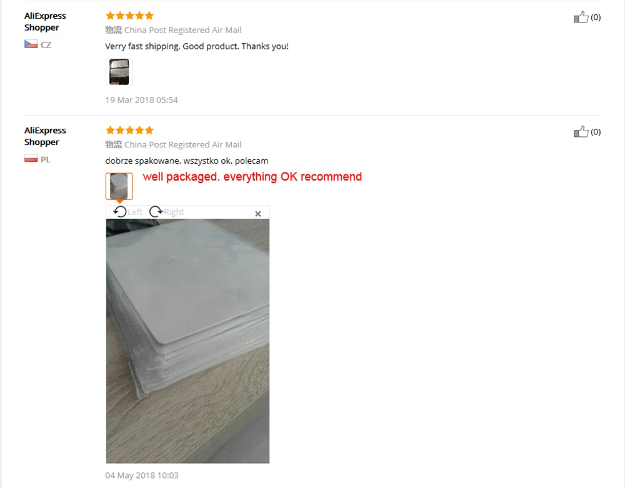This screenshot has width=625, height=488.
Task: Open the CZ review photo thumbnail
Action: point(119,72)
